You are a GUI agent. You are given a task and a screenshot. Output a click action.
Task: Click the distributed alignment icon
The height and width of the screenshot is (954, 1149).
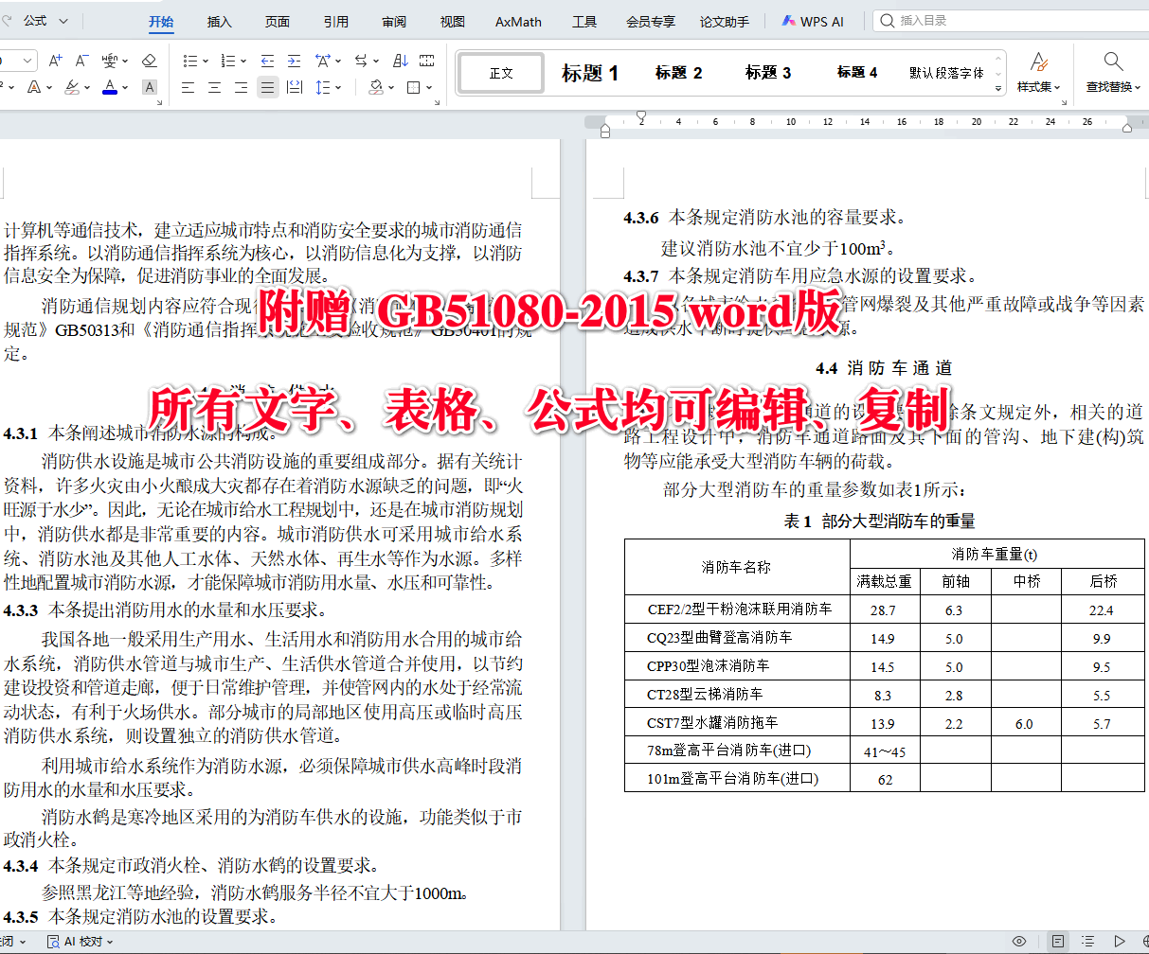(295, 87)
